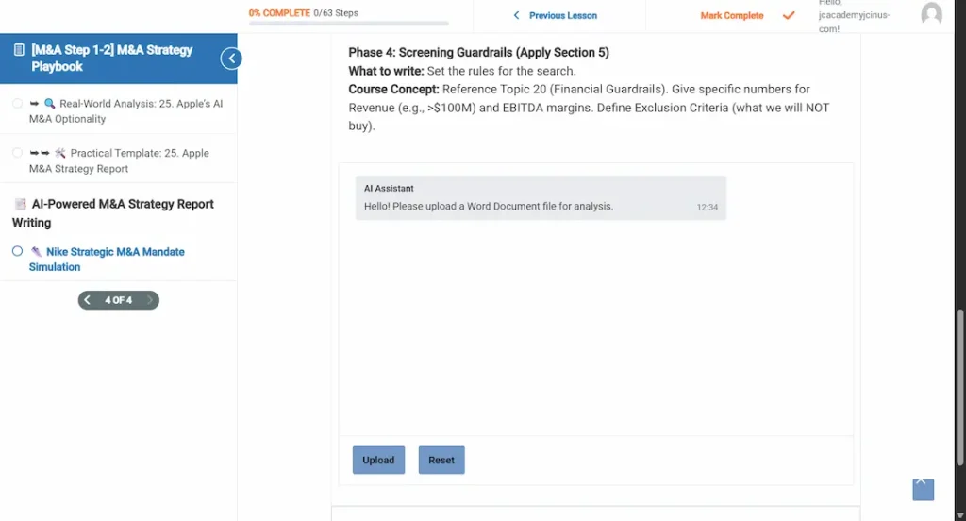
Task: Click the user avatar icon
Action: pyautogui.click(x=931, y=14)
